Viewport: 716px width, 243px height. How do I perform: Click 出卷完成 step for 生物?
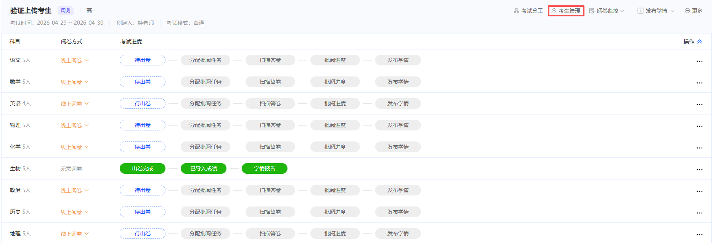[143, 168]
